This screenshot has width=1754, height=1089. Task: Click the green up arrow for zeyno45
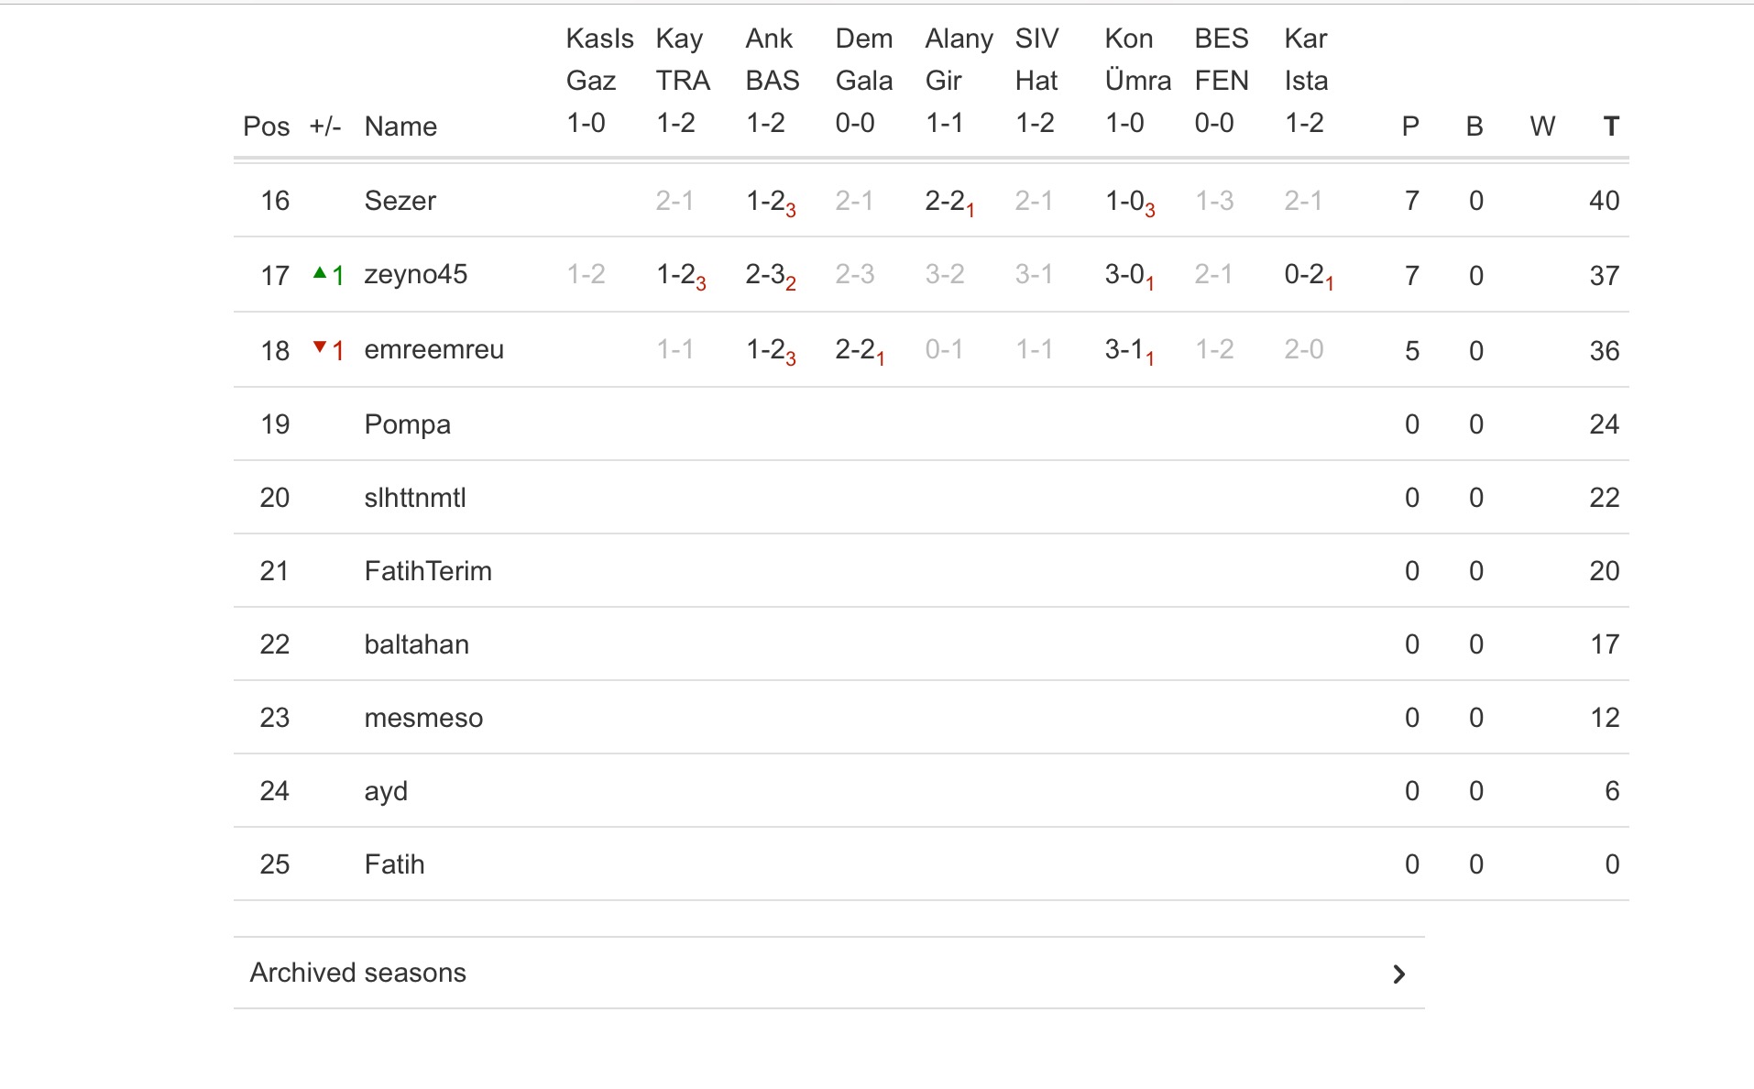[320, 272]
